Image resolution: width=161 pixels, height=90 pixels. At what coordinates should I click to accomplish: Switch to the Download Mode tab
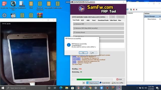(103, 20)
